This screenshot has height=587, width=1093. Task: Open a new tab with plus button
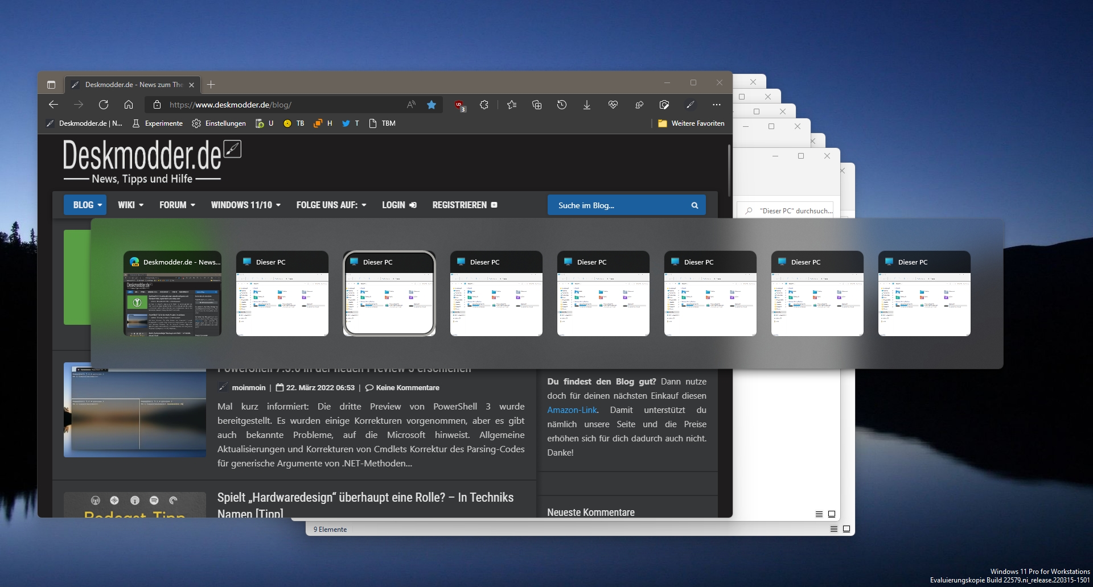[211, 85]
